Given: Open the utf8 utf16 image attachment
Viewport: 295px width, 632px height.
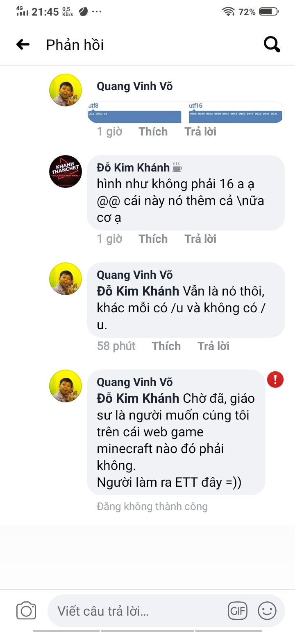Looking at the screenshot, I should [x=186, y=113].
